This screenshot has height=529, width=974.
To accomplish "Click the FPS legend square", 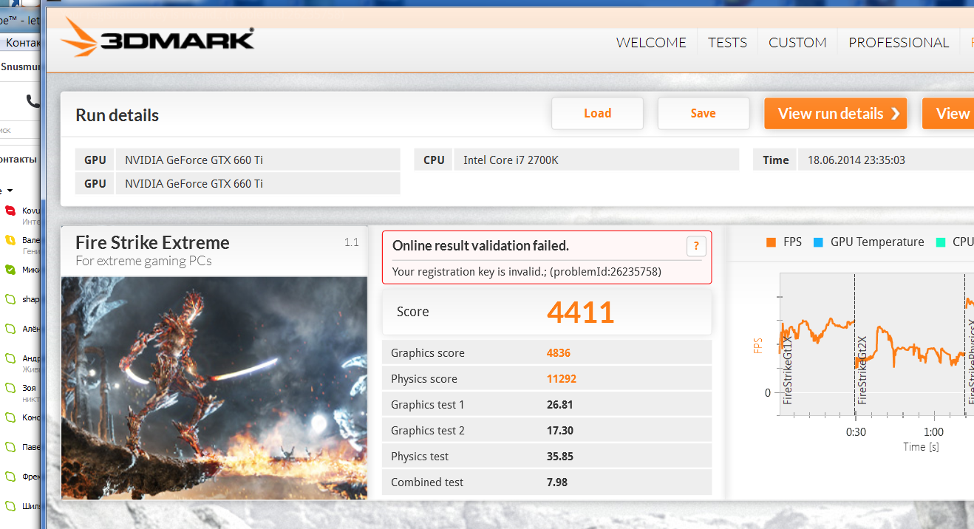I will (x=771, y=242).
